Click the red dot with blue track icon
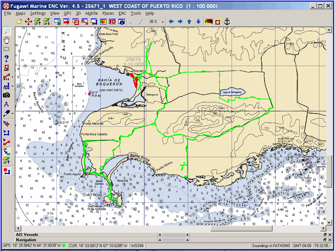The image size is (335, 251). [7, 171]
